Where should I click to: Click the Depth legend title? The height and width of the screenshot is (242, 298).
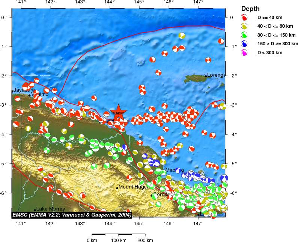(x=250, y=9)
